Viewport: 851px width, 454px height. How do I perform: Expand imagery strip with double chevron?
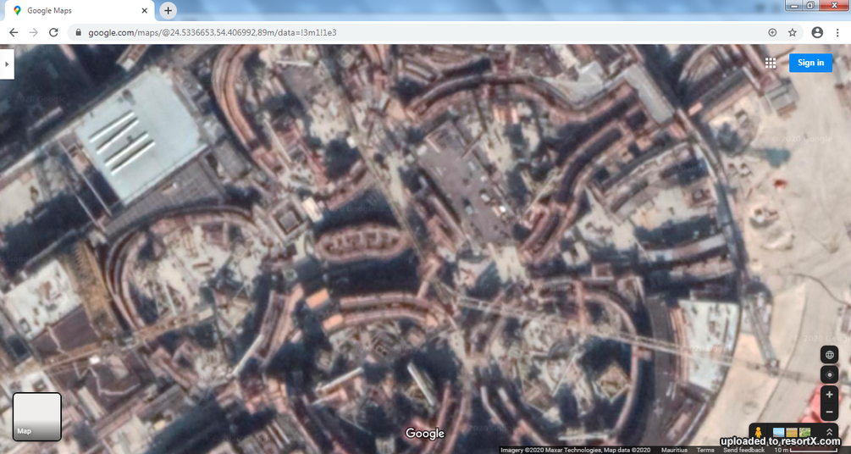pyautogui.click(x=829, y=432)
